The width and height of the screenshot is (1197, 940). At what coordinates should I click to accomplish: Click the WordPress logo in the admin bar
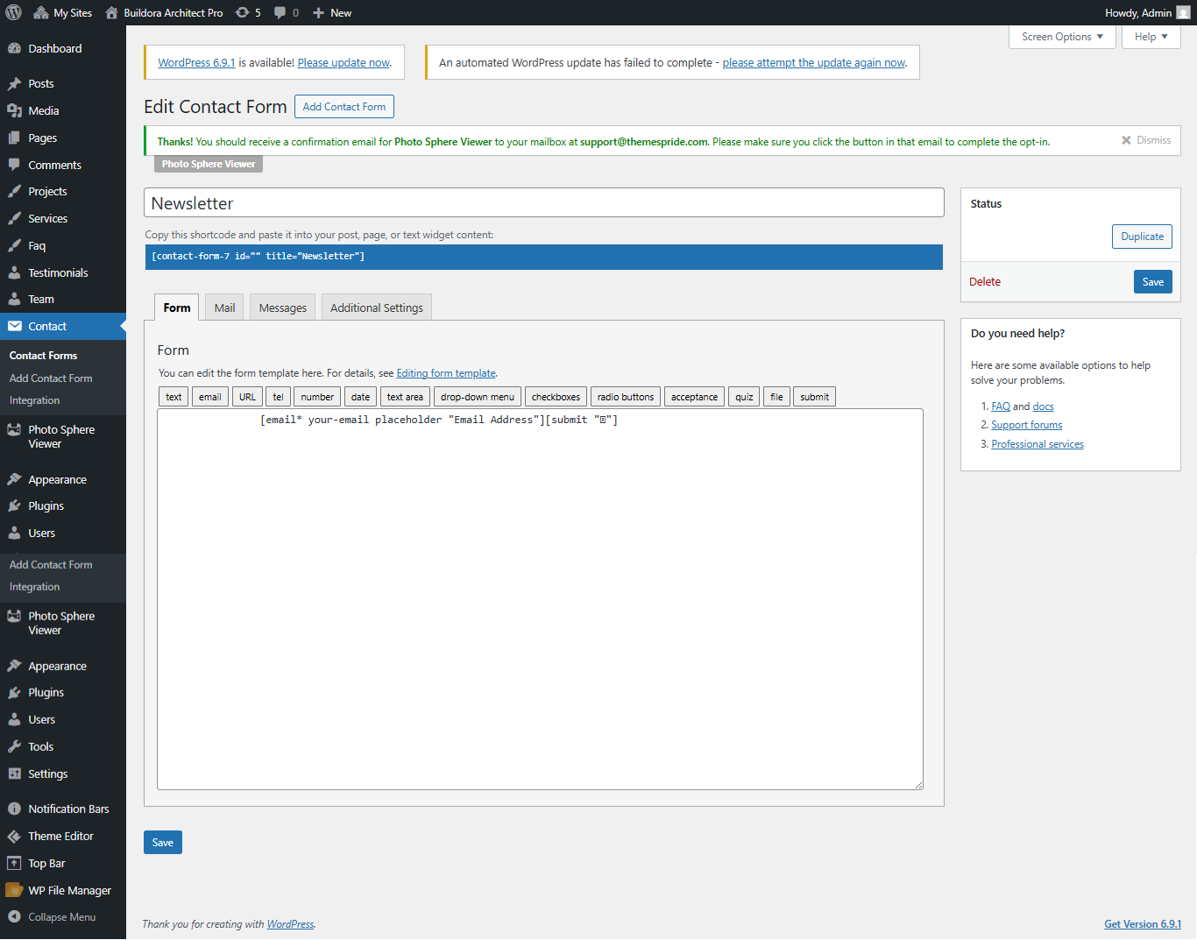(x=12, y=12)
